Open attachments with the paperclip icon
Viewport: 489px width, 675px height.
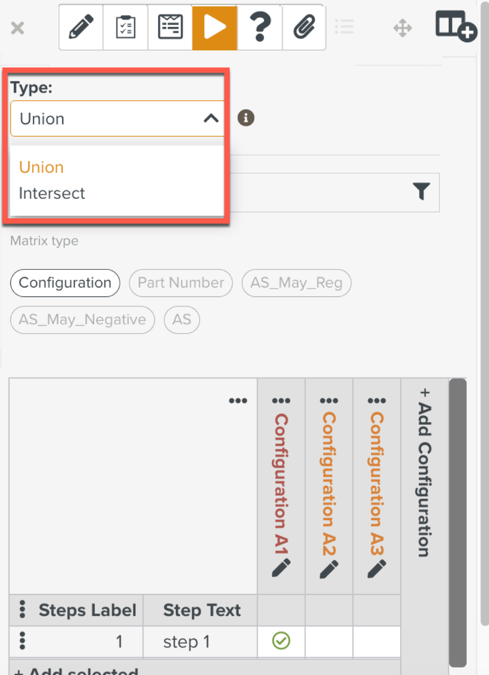(x=303, y=27)
